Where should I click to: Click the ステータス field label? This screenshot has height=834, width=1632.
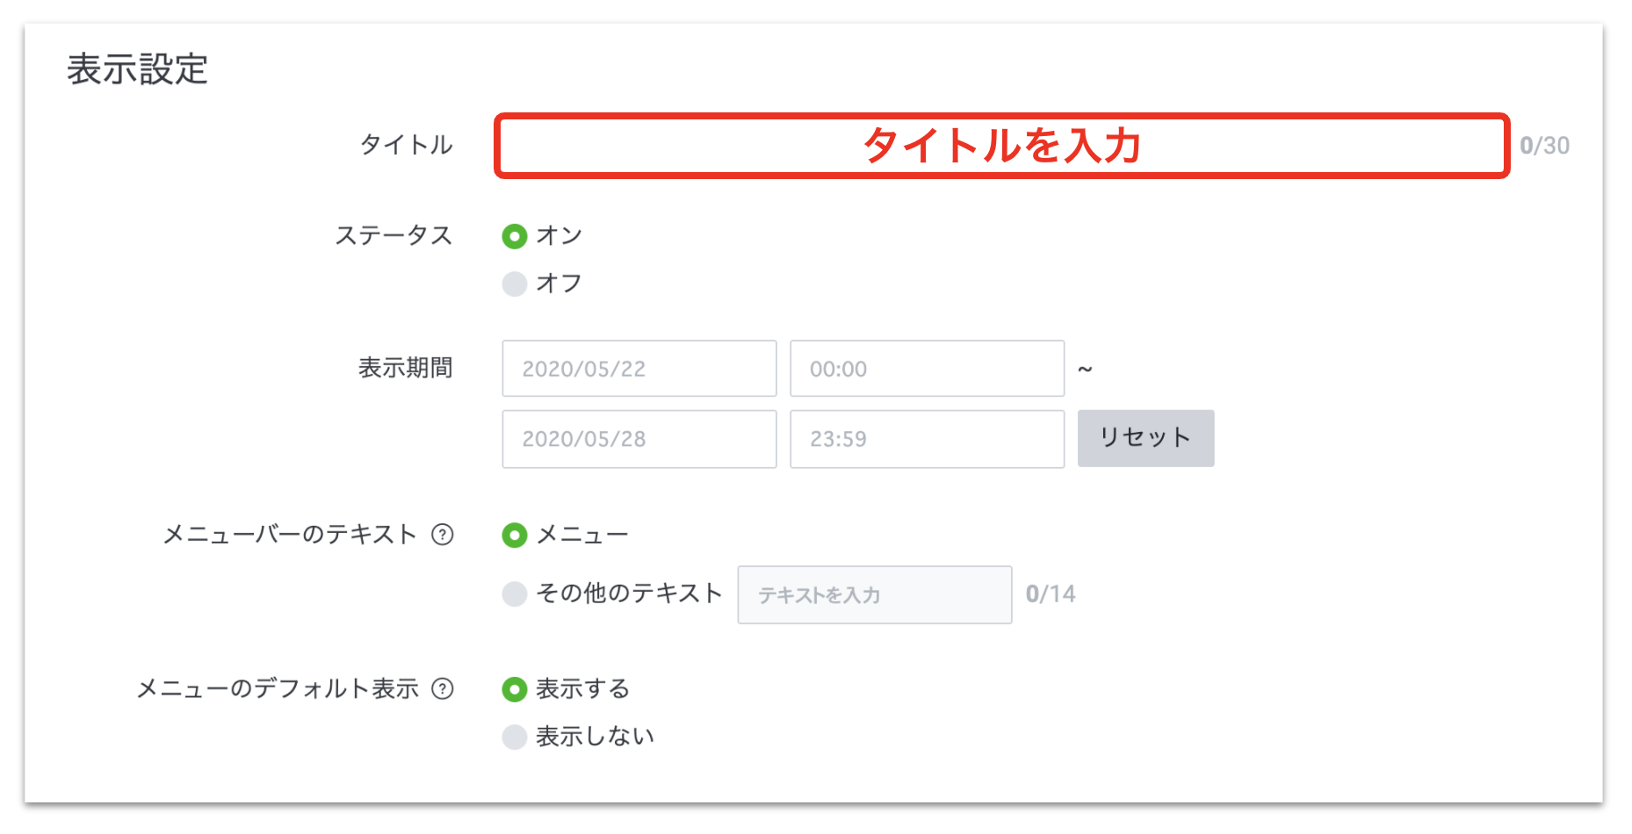tap(394, 235)
